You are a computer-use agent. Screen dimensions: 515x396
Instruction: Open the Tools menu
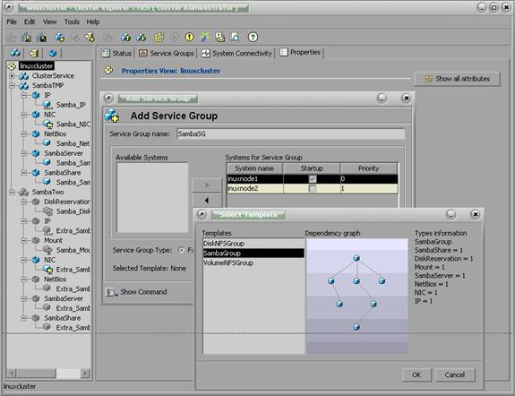(72, 22)
